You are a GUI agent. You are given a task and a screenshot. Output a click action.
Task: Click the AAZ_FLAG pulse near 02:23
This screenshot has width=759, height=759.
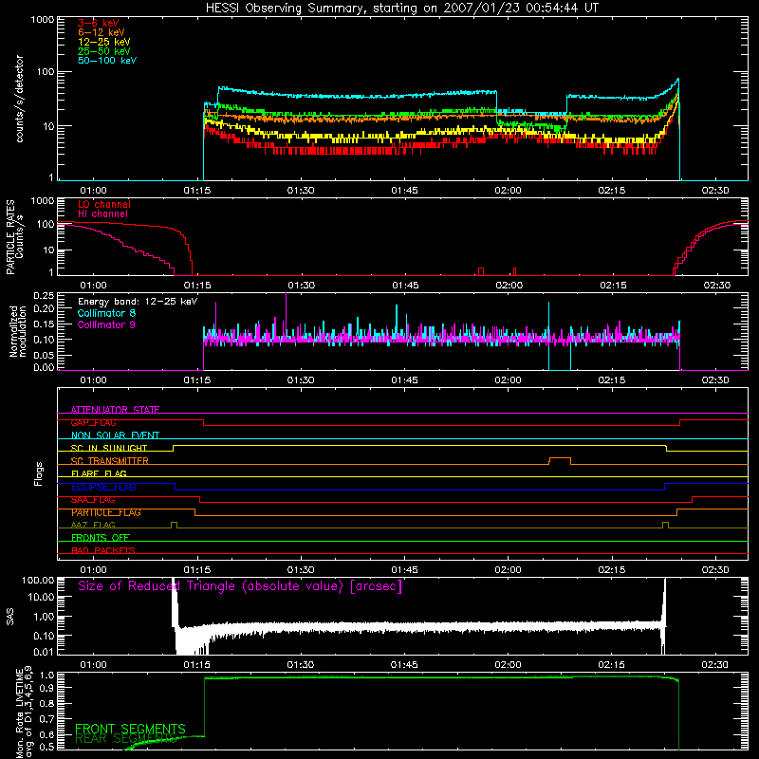click(x=666, y=525)
